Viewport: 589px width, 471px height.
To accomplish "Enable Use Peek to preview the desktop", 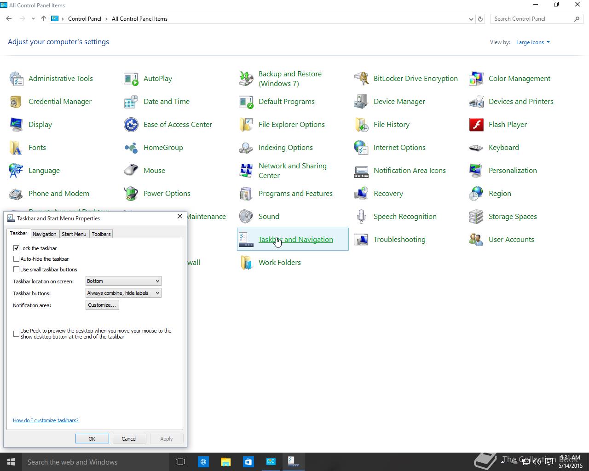I will tap(17, 333).
